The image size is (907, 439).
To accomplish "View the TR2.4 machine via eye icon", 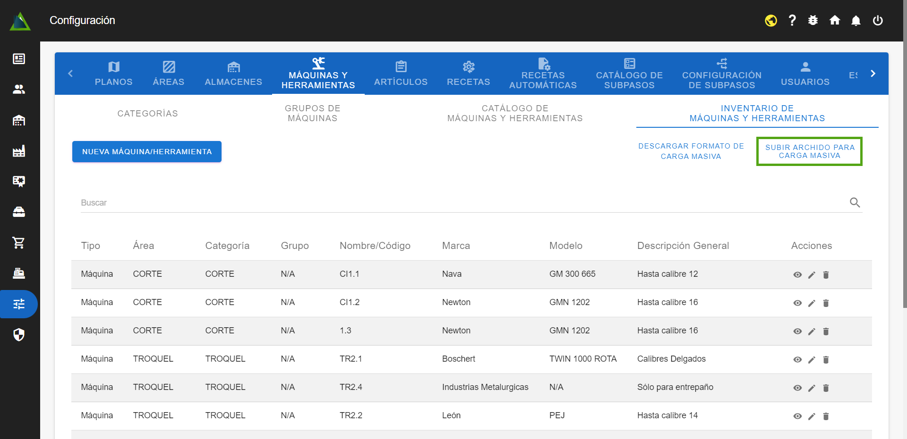I will 797,388.
